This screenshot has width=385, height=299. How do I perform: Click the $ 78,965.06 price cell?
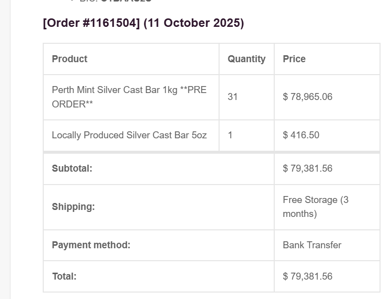308,97
